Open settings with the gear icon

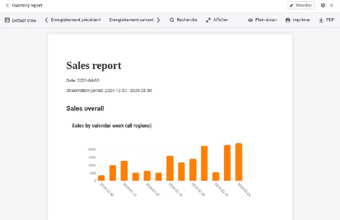point(323,5)
